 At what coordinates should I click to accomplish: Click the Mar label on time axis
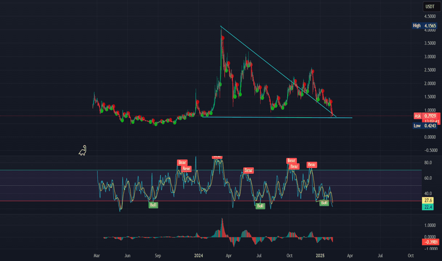pyautogui.click(x=97, y=256)
